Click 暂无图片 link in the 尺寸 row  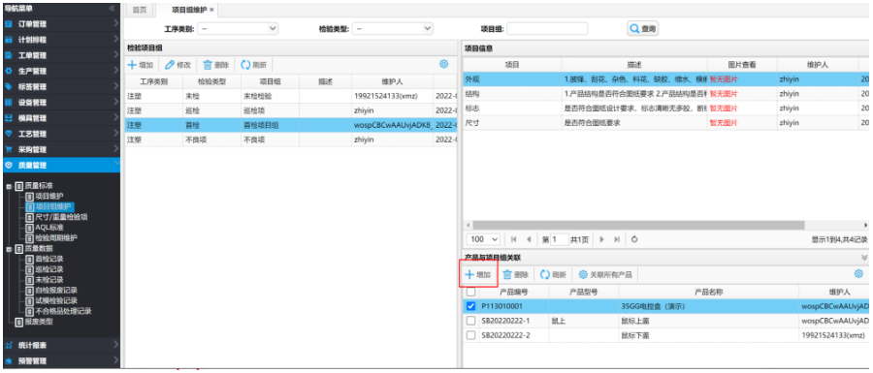[x=724, y=123]
